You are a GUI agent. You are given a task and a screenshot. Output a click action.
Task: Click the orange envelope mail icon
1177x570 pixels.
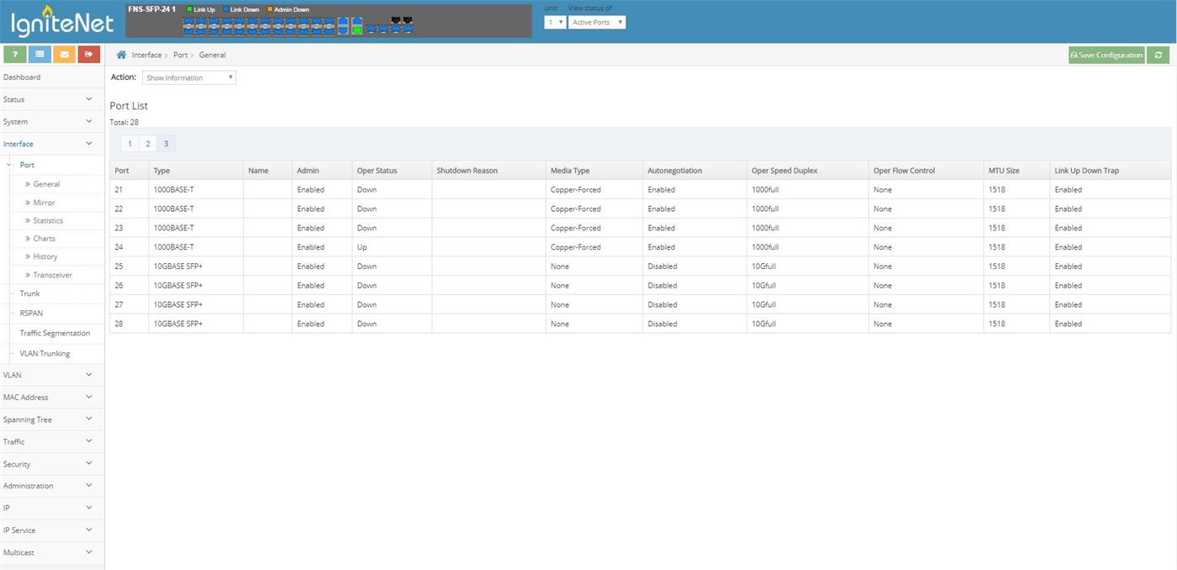tap(64, 55)
